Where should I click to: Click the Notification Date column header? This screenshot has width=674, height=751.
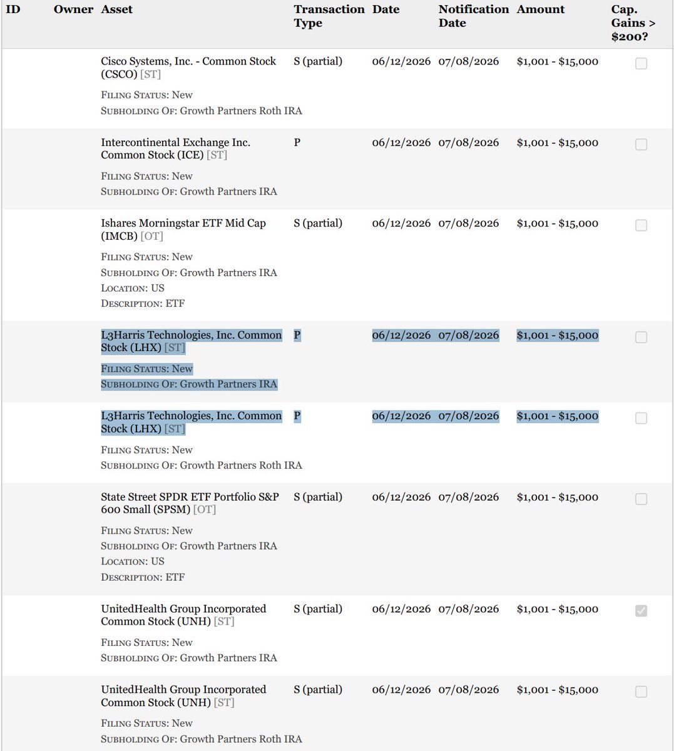pos(474,16)
